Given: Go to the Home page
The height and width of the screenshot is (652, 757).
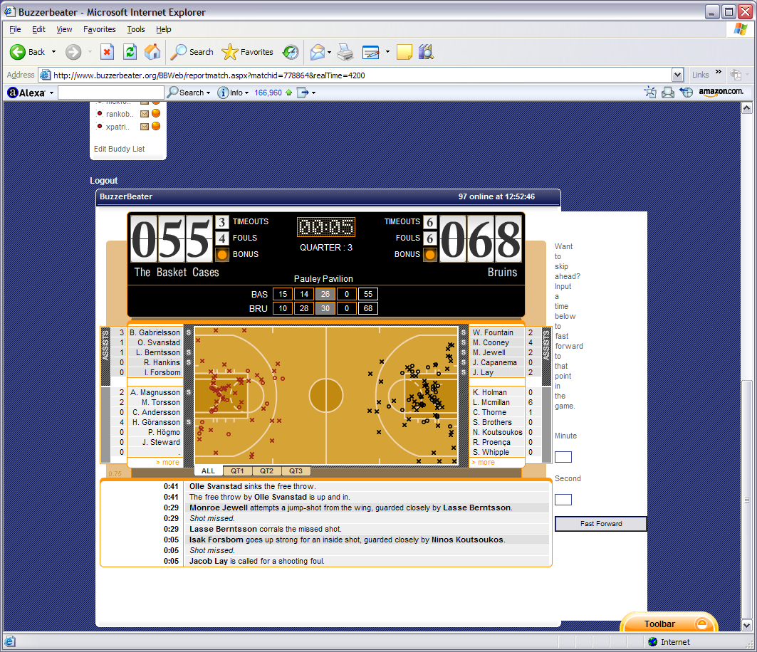Looking at the screenshot, I should [x=152, y=52].
